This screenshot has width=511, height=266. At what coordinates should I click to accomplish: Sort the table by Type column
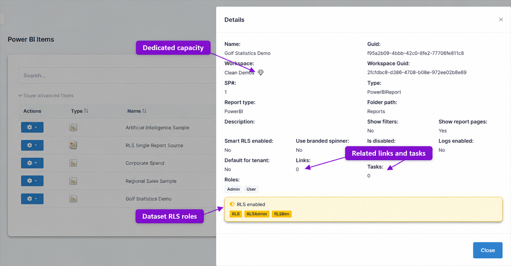point(80,111)
